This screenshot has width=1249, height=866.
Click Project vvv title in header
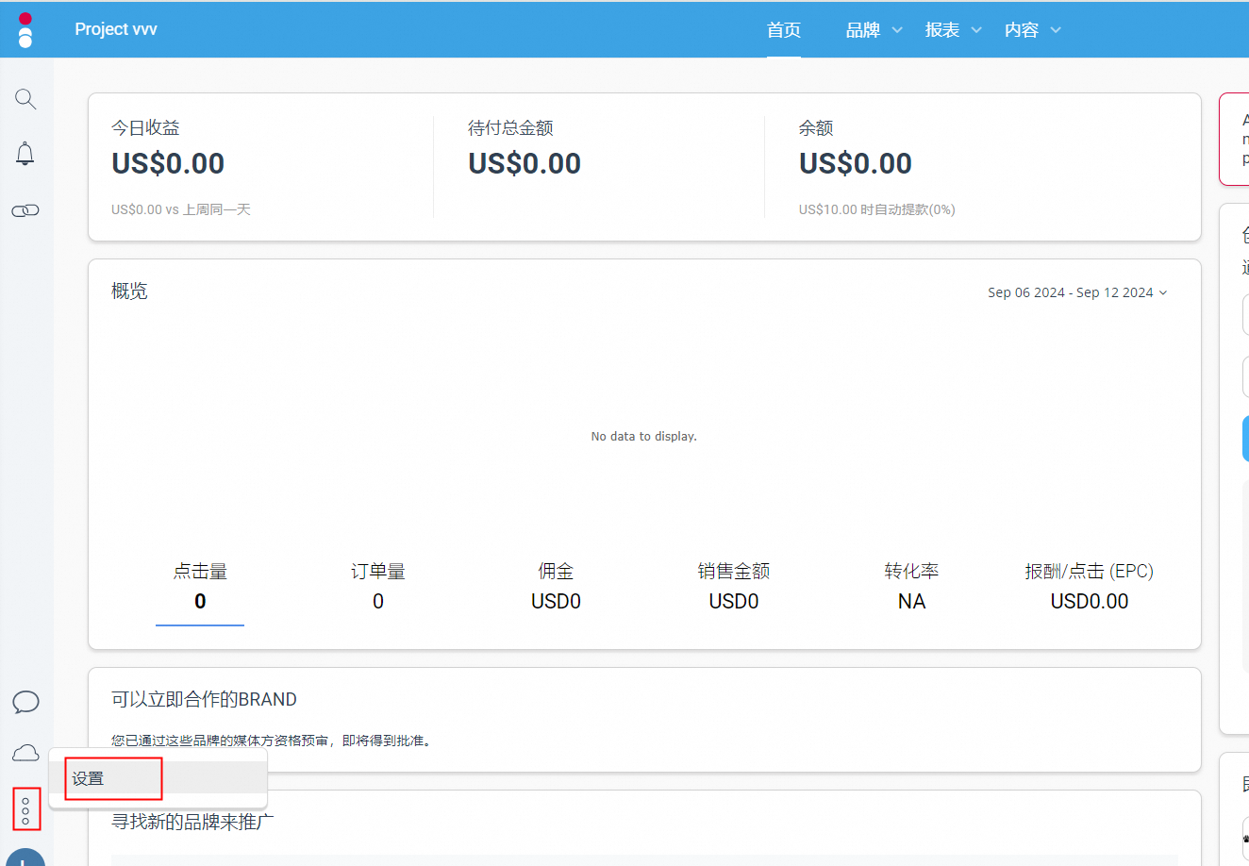click(116, 29)
